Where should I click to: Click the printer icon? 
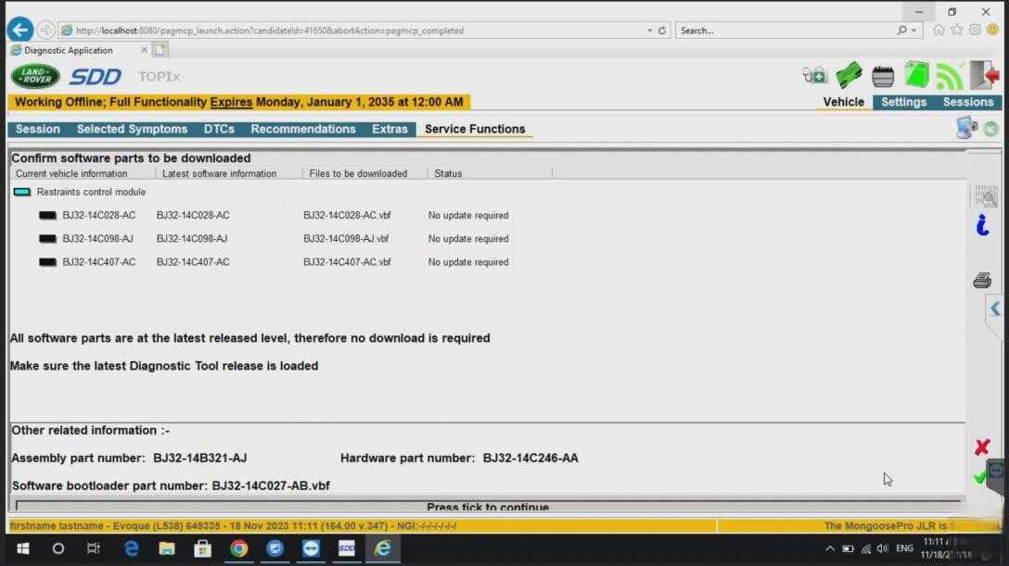[x=982, y=280]
